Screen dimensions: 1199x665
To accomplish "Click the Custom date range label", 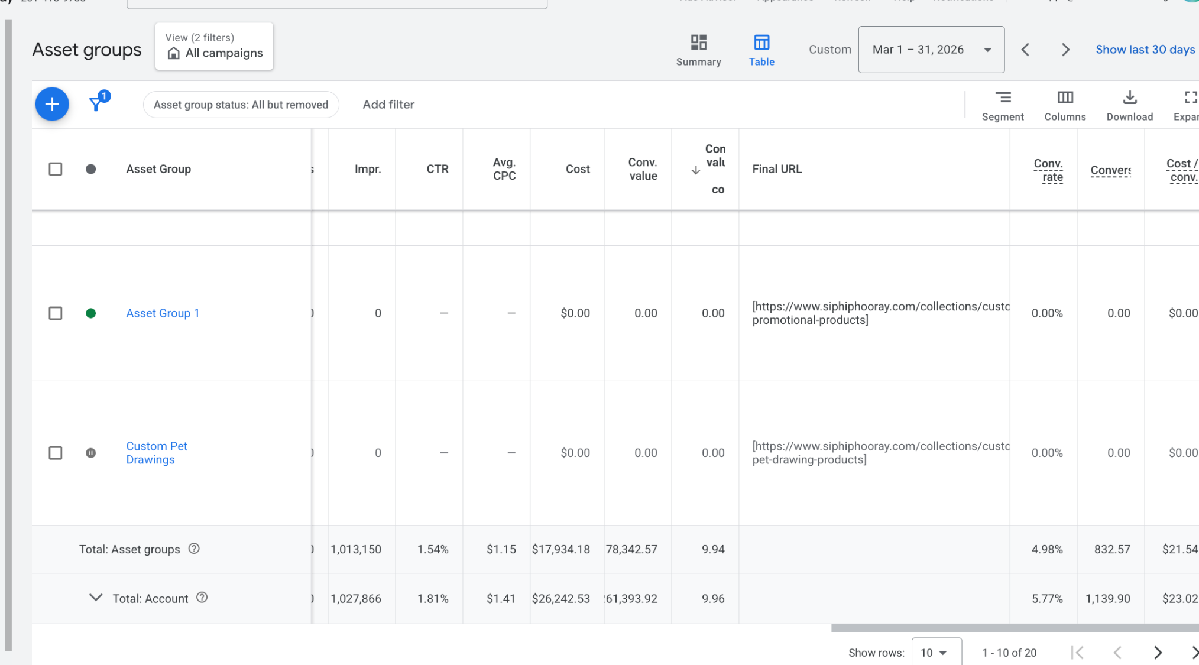I will (x=830, y=50).
